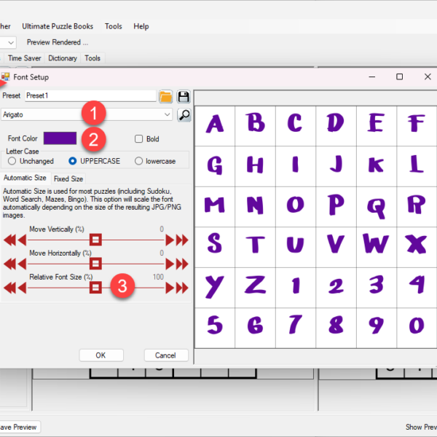Expand the Arigato font dropdown
Viewport: 437px width, 437px height.
pos(168,114)
